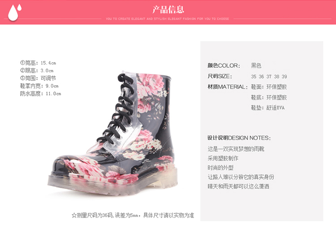Click the 设计说明 DESIGN NOTES heading
This screenshot has height=230, width=336.
click(239, 138)
